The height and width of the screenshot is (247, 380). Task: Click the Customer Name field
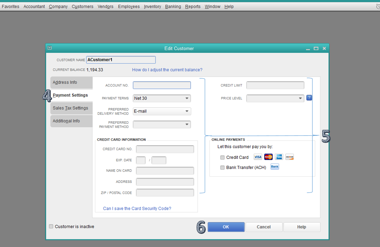click(x=121, y=60)
